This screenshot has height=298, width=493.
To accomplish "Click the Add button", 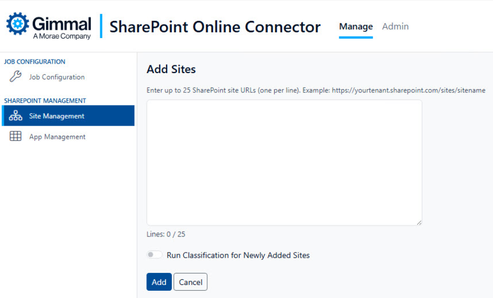I will [159, 282].
